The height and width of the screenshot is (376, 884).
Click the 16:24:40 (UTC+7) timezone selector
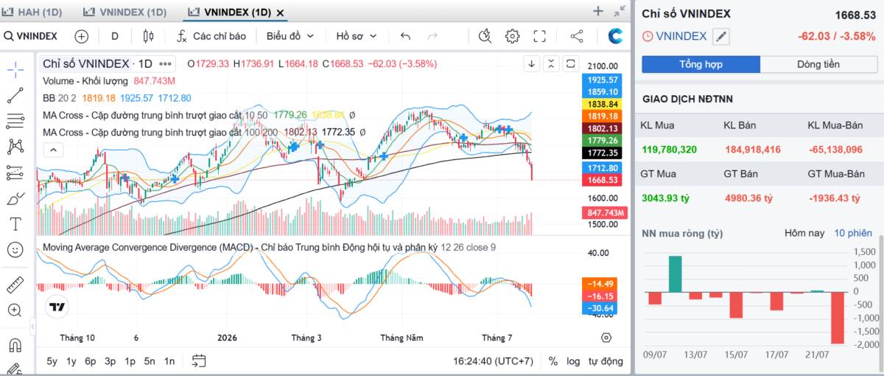pyautogui.click(x=494, y=361)
